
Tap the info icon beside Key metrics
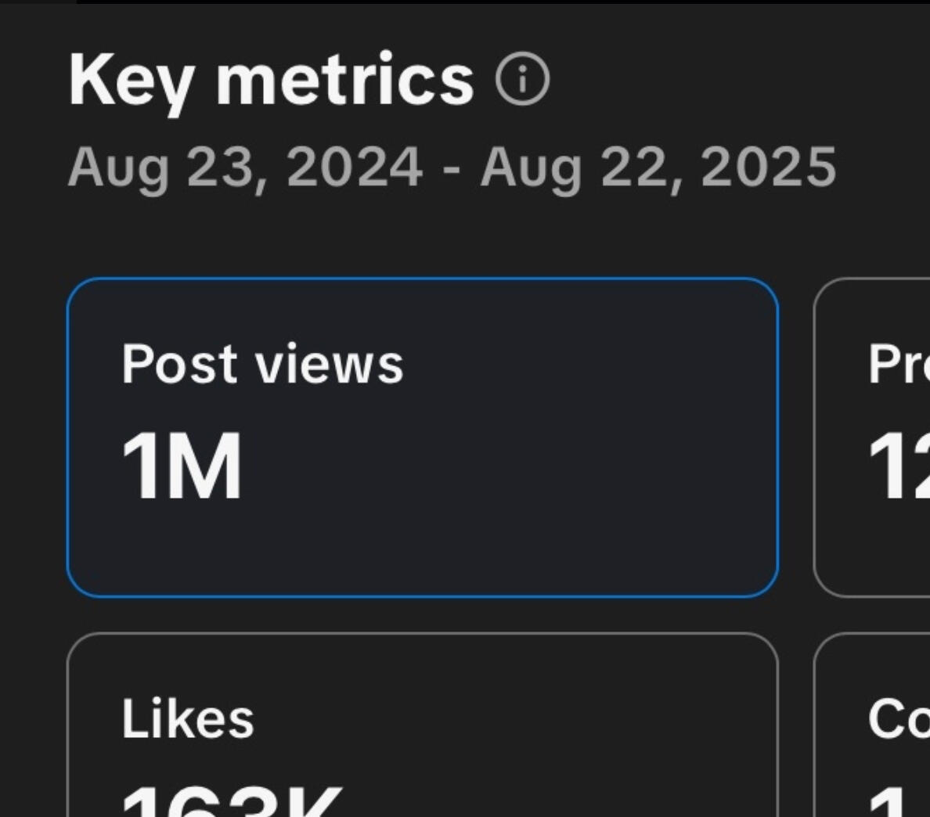point(523,82)
